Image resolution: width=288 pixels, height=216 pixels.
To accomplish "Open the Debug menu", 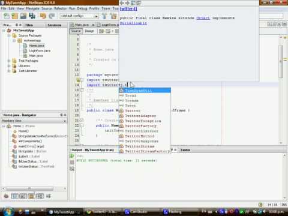I will click(82, 8).
